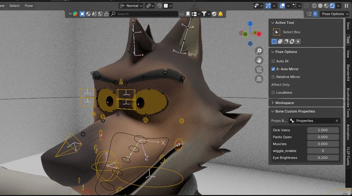The width and height of the screenshot is (352, 196).
Task: Open the Pose Options dropdown in the header
Action: pyautogui.click(x=335, y=14)
